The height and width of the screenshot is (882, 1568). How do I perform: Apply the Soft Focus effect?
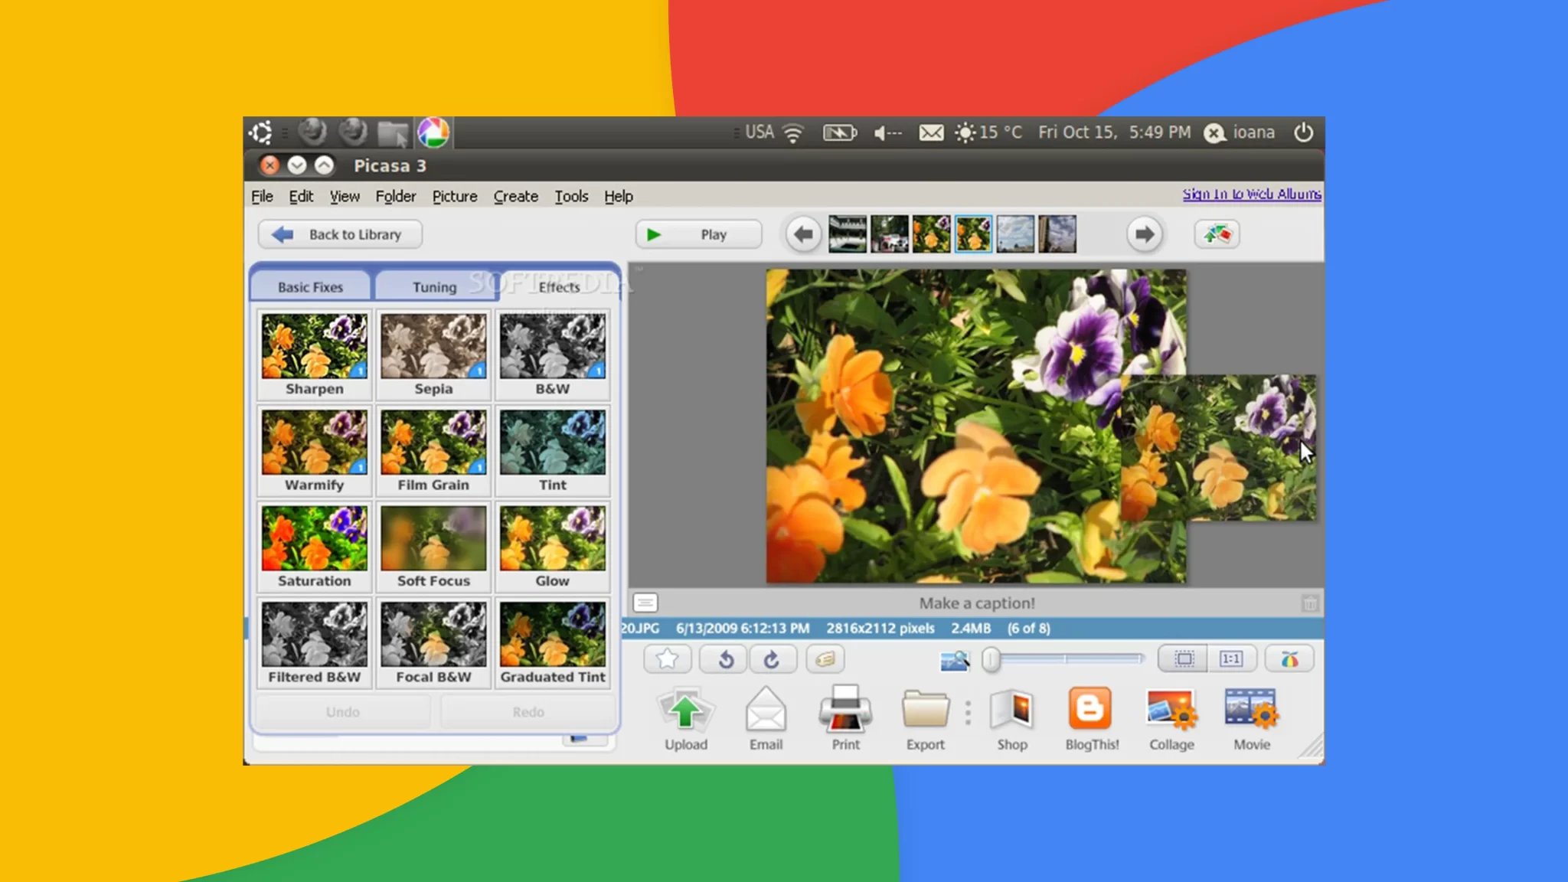pyautogui.click(x=433, y=547)
